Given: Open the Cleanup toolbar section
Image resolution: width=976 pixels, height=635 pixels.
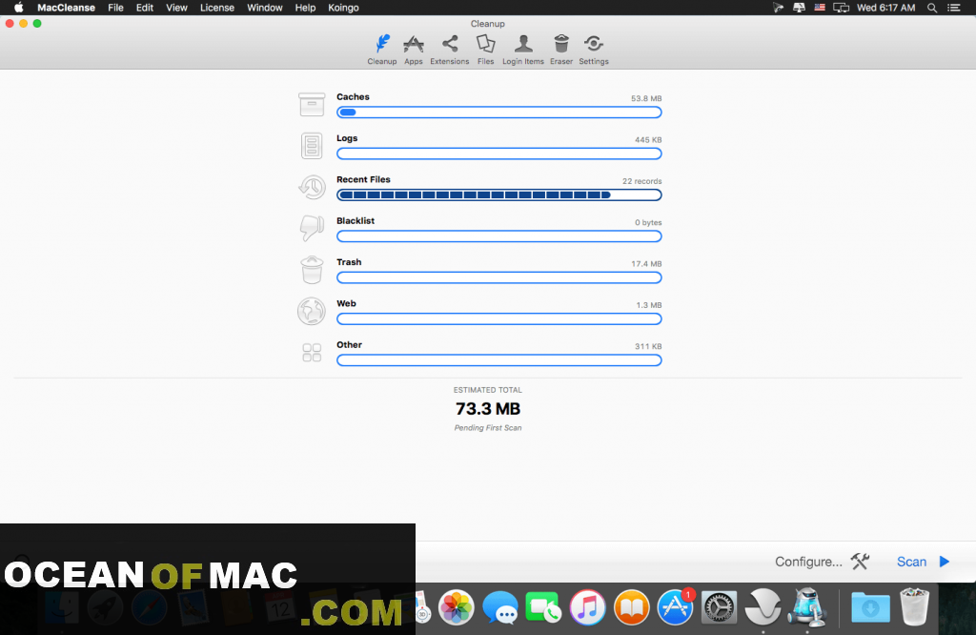Looking at the screenshot, I should tap(381, 50).
